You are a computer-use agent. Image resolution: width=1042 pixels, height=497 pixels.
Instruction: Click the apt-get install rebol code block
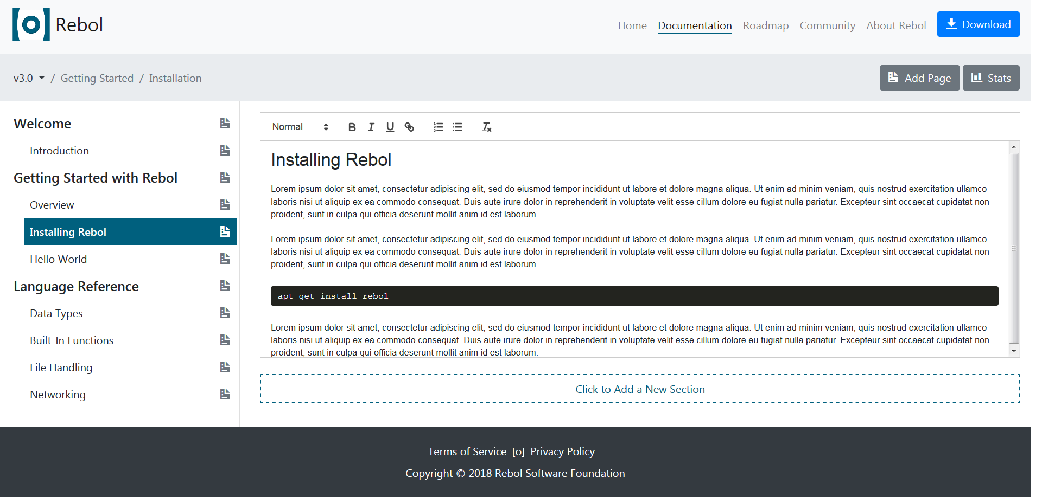(x=634, y=296)
